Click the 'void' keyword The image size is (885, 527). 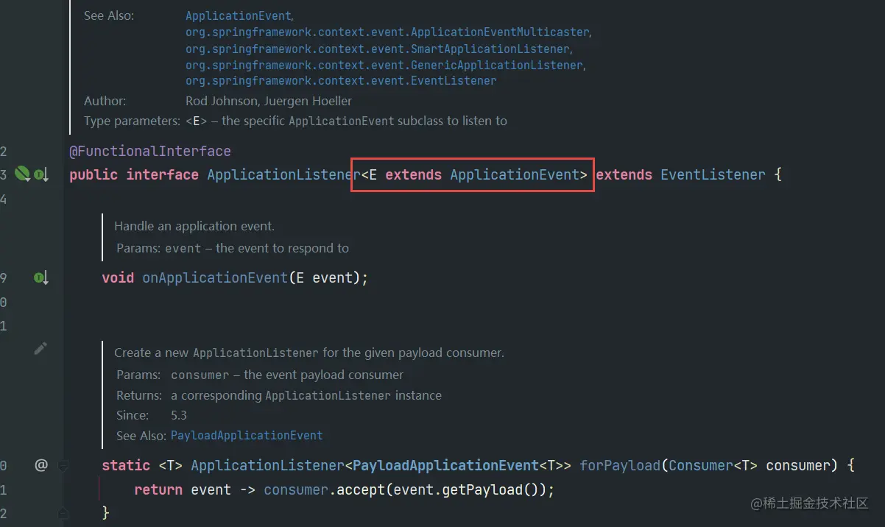(118, 278)
